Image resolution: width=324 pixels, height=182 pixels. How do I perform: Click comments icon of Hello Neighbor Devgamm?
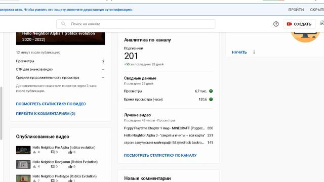[53, 166]
